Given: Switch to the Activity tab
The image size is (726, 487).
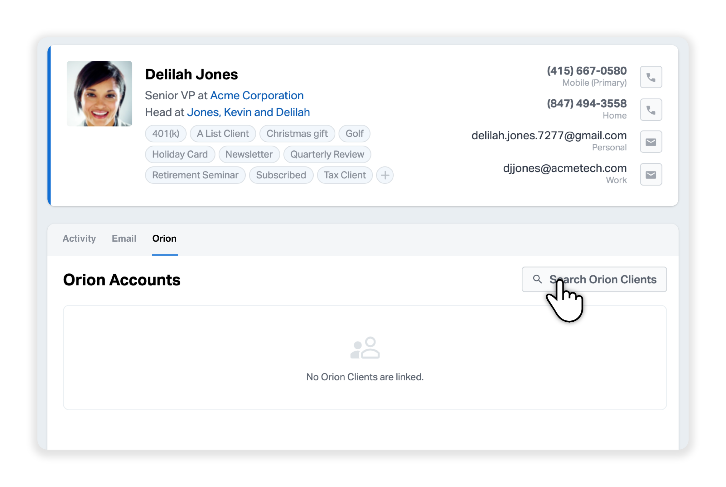Looking at the screenshot, I should coord(79,239).
